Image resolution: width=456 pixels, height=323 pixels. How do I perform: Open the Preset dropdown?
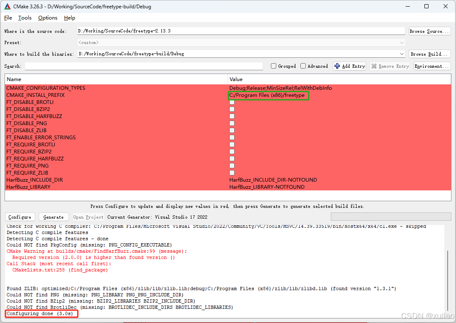pos(401,42)
